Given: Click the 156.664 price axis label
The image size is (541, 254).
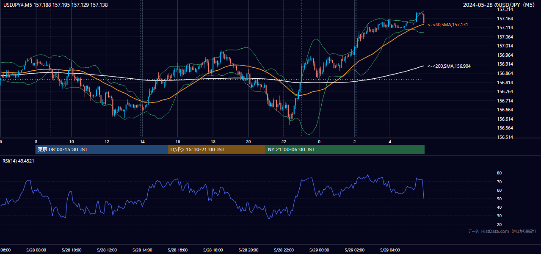Looking at the screenshot, I should (x=505, y=110).
